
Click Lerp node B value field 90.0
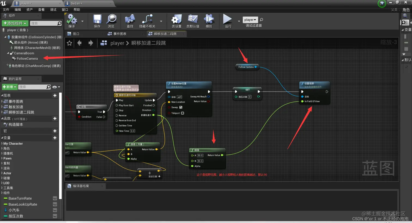coord(200,161)
